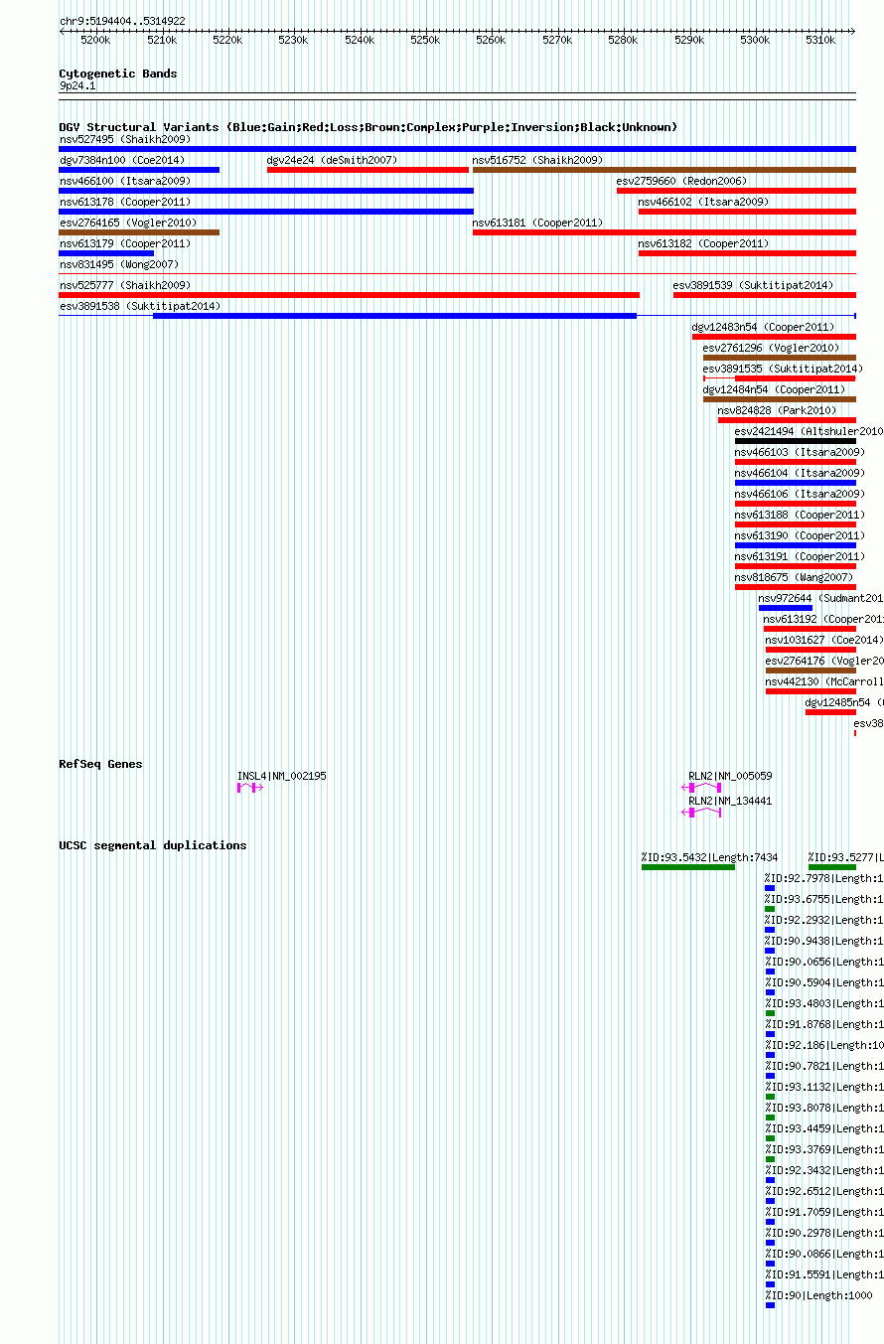
Task: Open esv3891539 (Suktitipat2014) variant label
Action: pos(753,285)
